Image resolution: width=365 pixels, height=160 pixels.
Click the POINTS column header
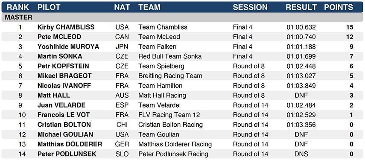click(x=339, y=7)
